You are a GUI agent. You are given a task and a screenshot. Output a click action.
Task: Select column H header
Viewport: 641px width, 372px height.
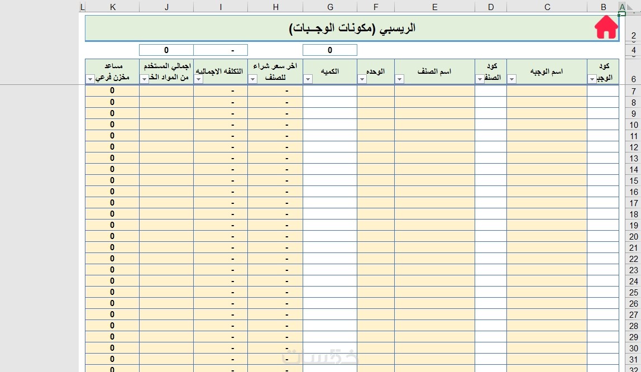[275, 7]
